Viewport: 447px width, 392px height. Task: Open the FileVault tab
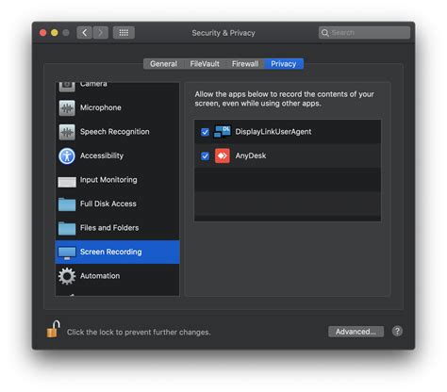(x=205, y=64)
